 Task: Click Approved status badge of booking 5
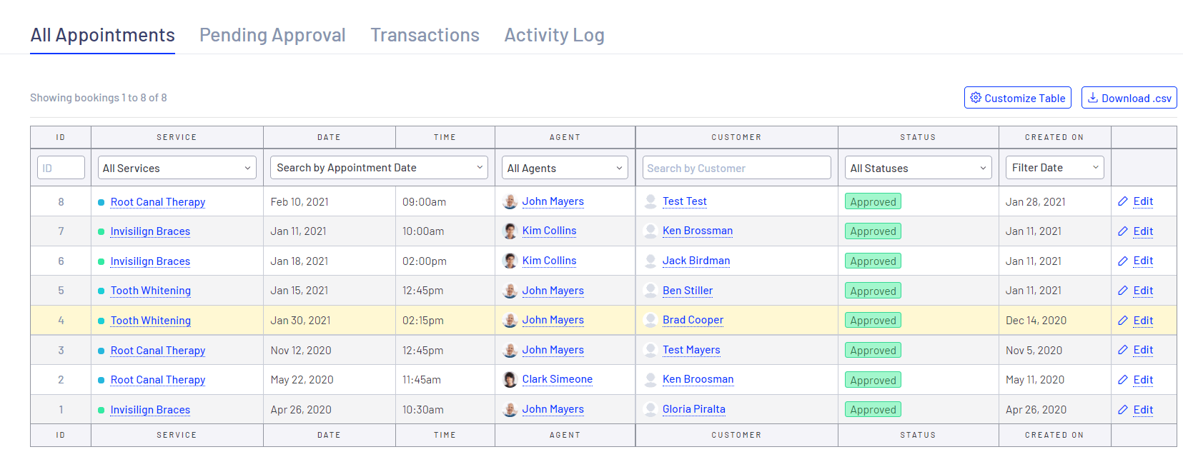click(x=873, y=291)
